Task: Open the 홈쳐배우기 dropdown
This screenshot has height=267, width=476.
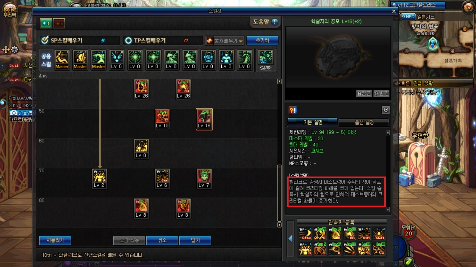Action: pyautogui.click(x=225, y=41)
